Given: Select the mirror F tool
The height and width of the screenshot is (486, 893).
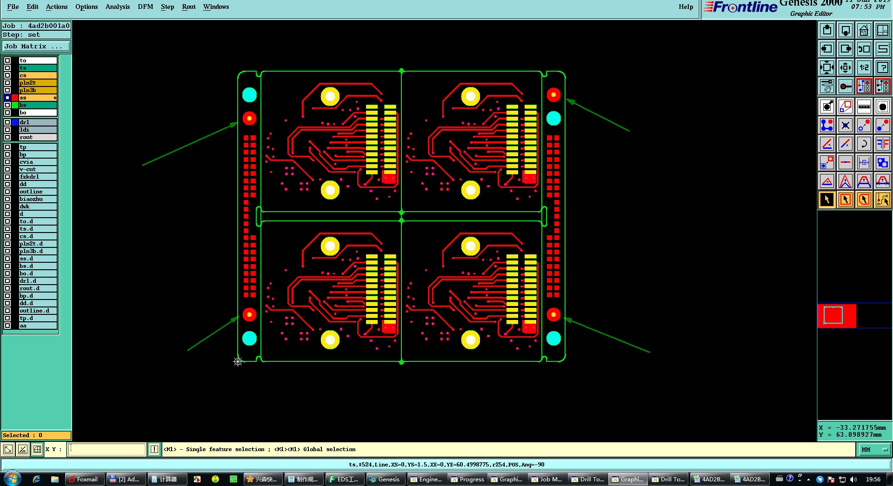Looking at the screenshot, I should [x=883, y=144].
